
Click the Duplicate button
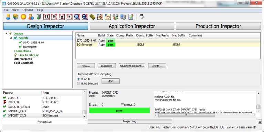[x=107, y=66]
